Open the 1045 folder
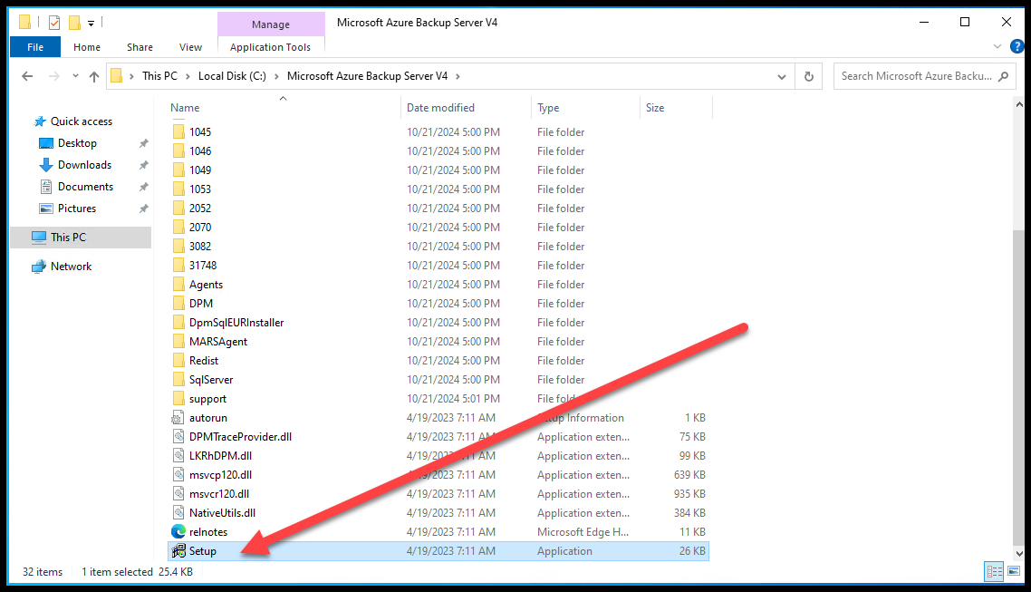Image resolution: width=1031 pixels, height=592 pixels. pyautogui.click(x=200, y=132)
